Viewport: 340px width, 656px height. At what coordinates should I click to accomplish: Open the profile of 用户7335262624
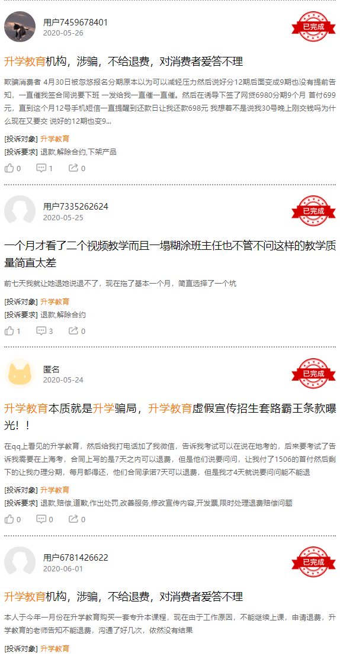point(75,206)
